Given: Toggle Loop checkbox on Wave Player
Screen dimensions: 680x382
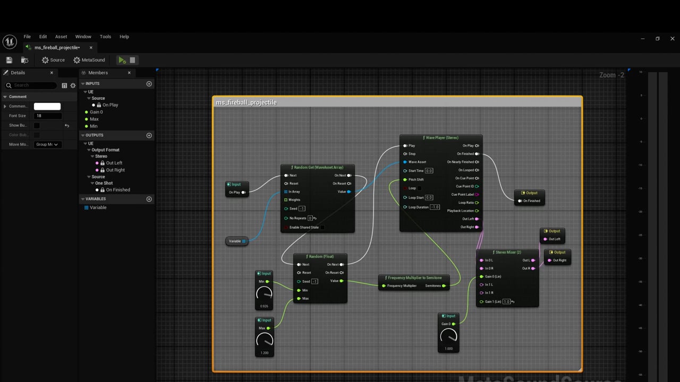Looking at the screenshot, I should click(419, 188).
